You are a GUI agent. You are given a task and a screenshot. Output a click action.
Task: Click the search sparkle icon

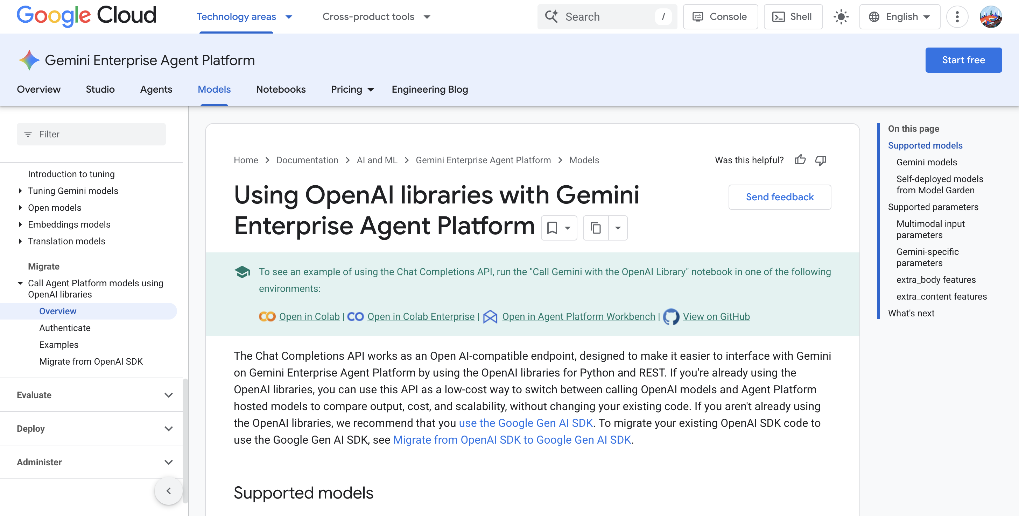pyautogui.click(x=551, y=16)
